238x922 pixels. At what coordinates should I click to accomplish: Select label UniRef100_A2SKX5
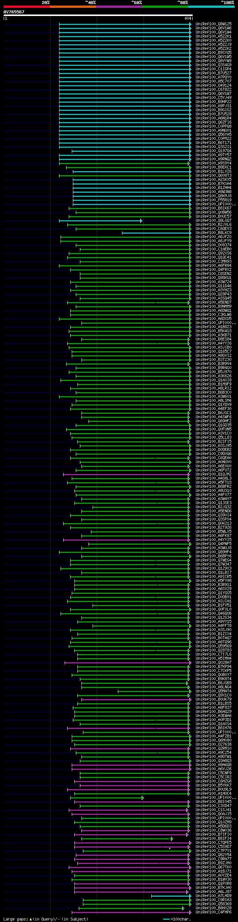click(213, 179)
